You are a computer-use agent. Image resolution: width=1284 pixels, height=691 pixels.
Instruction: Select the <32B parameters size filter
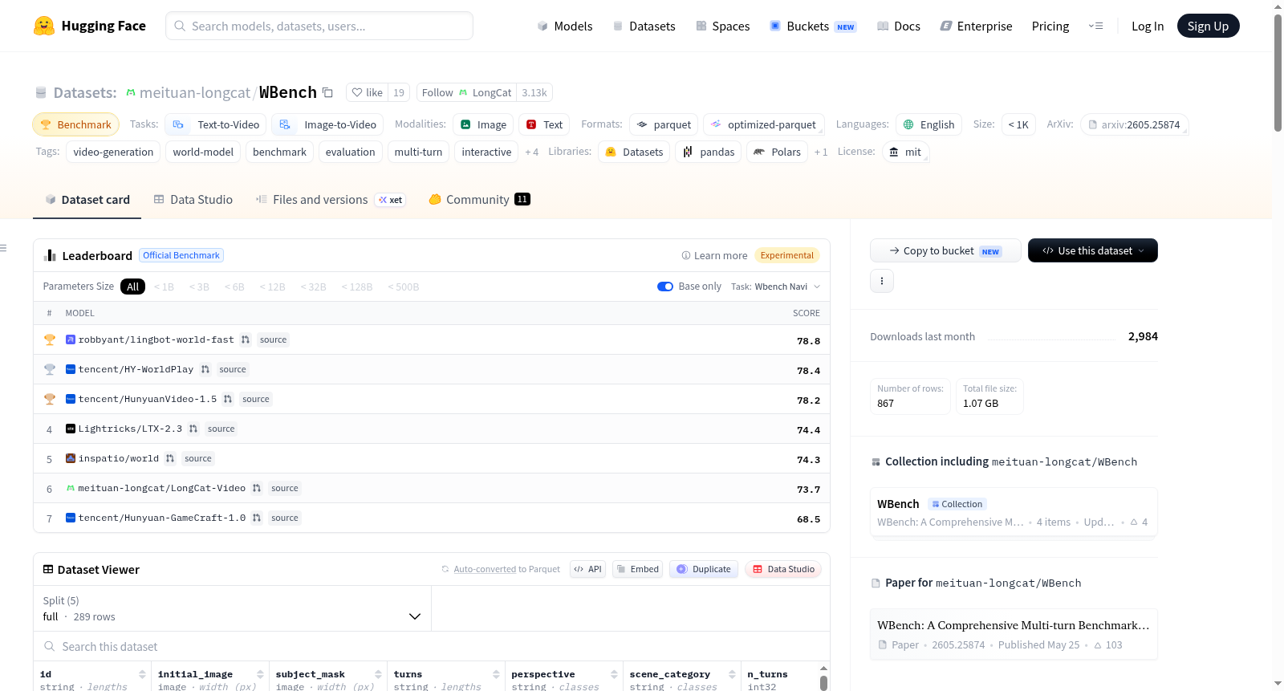(313, 287)
